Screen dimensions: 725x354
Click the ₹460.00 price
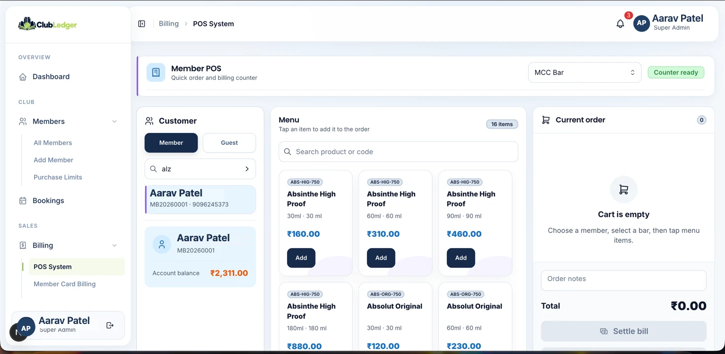464,234
